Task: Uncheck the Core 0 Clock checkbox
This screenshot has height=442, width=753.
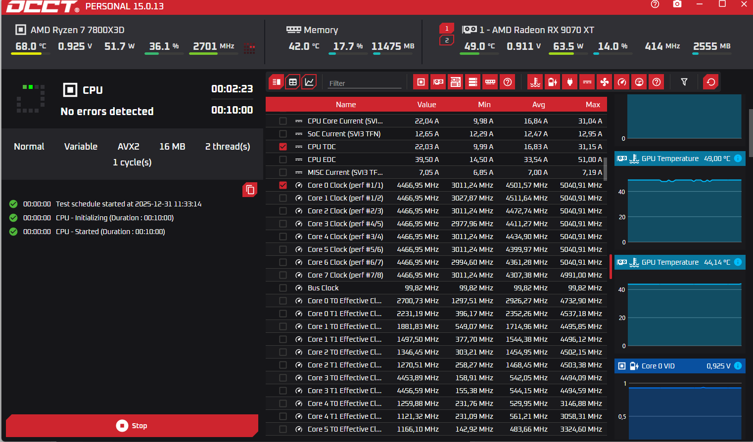Action: click(x=283, y=185)
